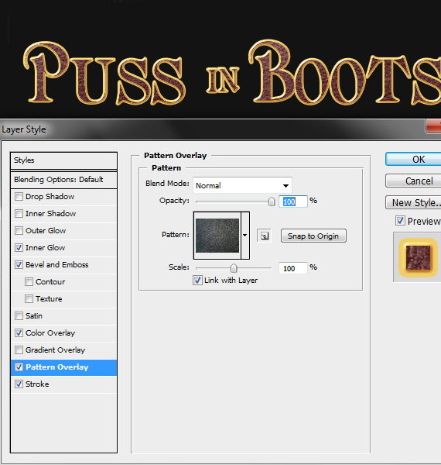
Task: Toggle the Preview checkbox
Action: (400, 221)
